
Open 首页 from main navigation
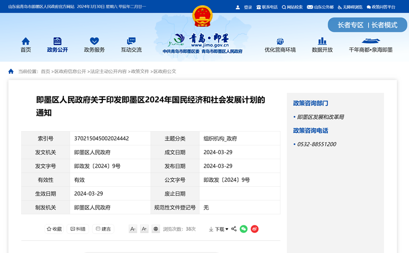pos(26,45)
